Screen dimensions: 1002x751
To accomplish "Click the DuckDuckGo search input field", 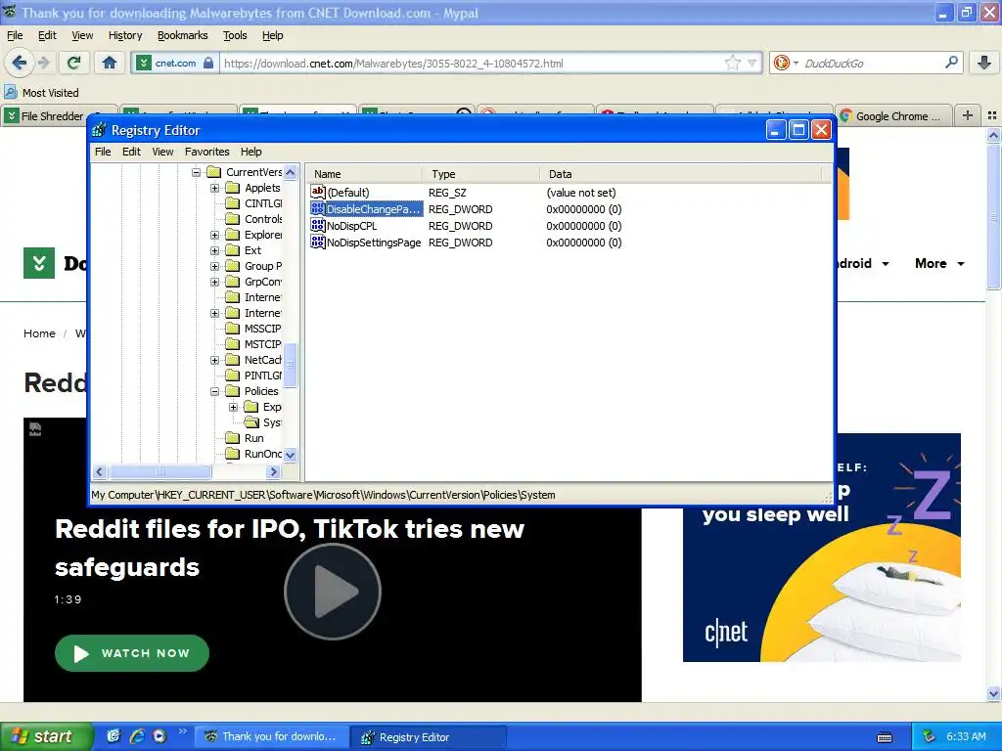I will [870, 64].
